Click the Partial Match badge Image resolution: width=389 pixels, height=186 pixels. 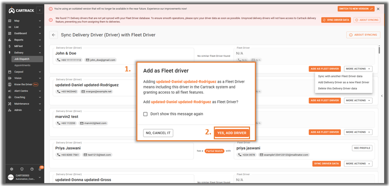(215, 151)
